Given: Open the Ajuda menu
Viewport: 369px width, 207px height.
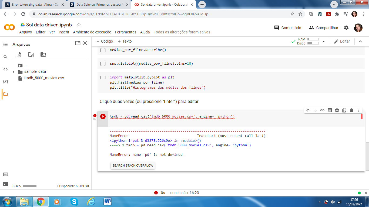Looking at the screenshot, I should 145,32.
